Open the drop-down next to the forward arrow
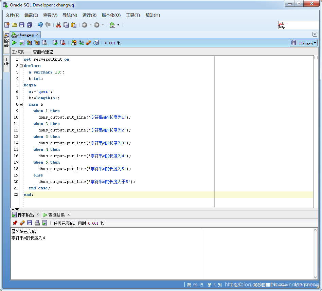Viewport: 322px width, 291px height. pos(103,25)
